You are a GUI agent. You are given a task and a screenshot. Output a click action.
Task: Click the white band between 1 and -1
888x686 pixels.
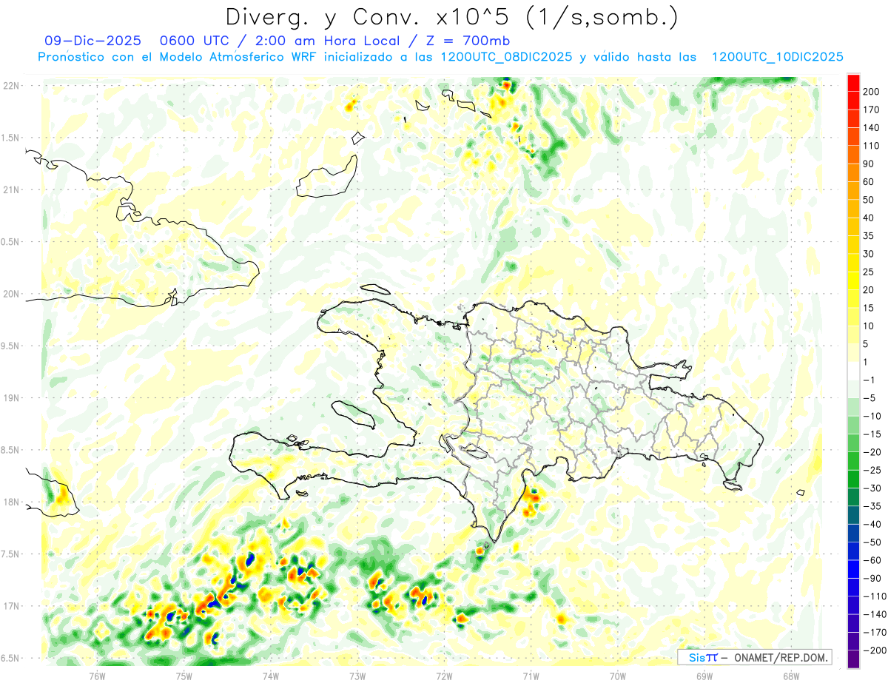(853, 371)
